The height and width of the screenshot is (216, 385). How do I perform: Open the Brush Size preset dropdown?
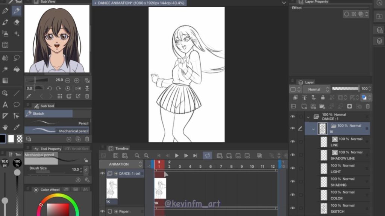pyautogui.click(x=86, y=169)
